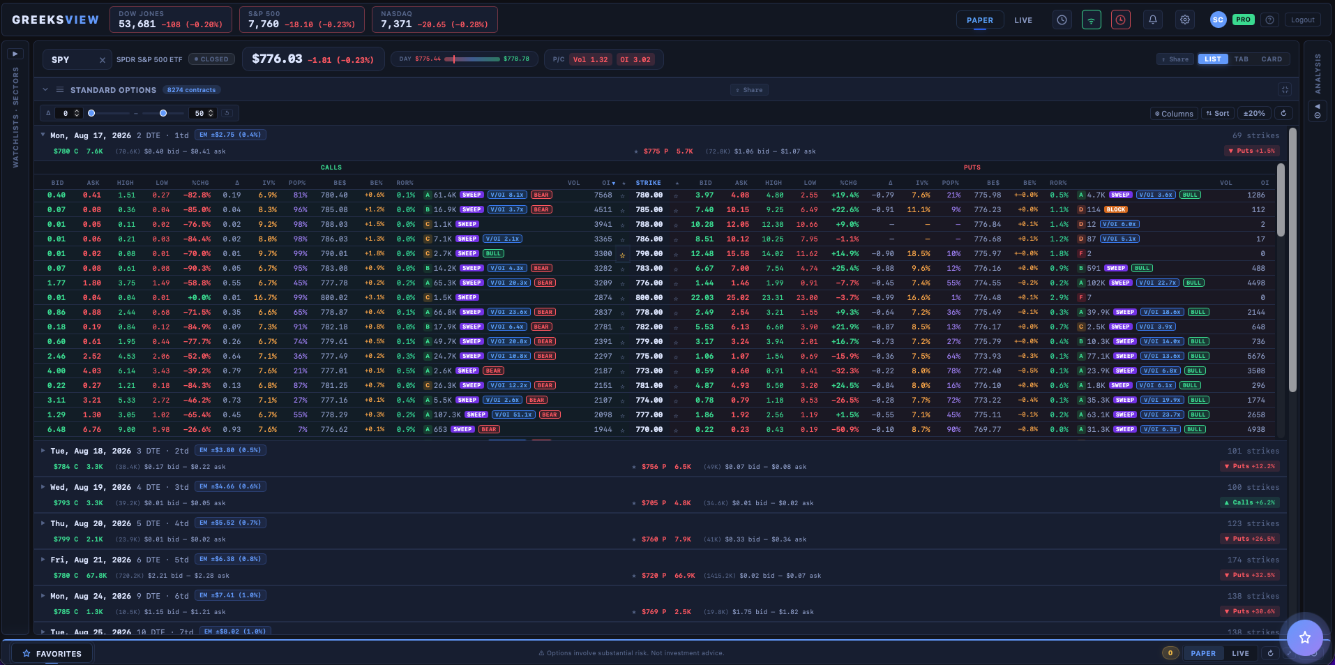
Task: Click the red clock alert icon
Action: pyautogui.click(x=1121, y=20)
